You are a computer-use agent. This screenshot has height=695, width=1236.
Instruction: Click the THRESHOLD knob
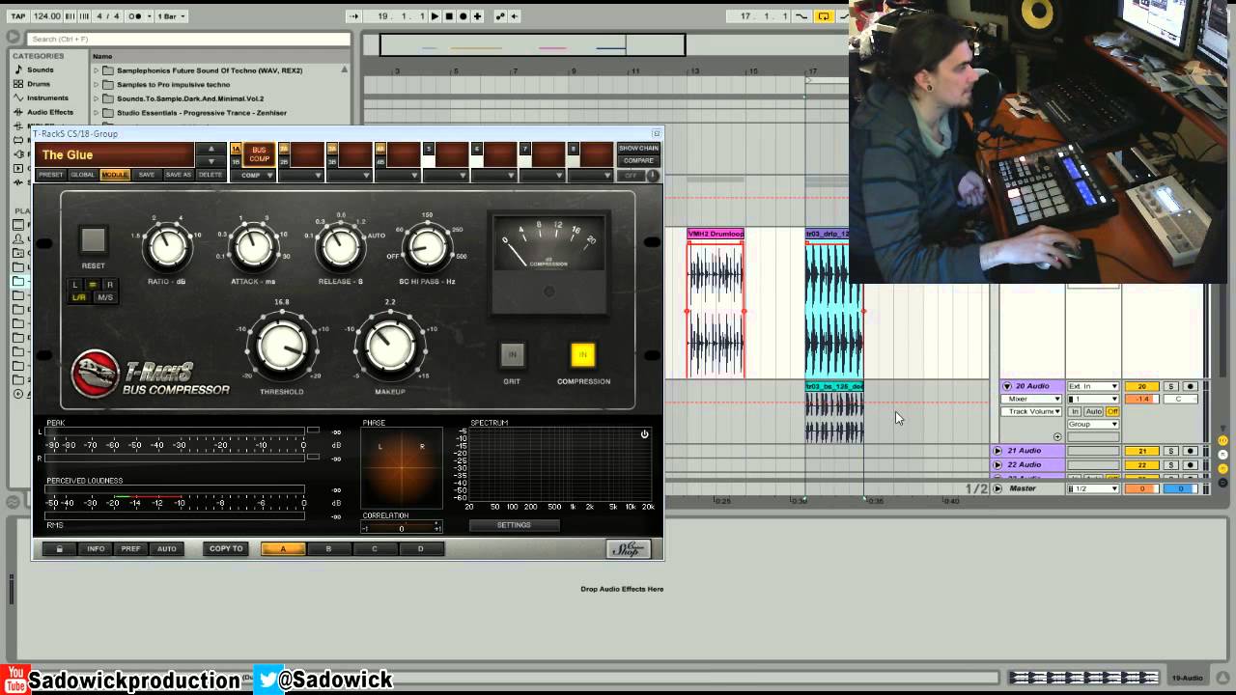(282, 347)
